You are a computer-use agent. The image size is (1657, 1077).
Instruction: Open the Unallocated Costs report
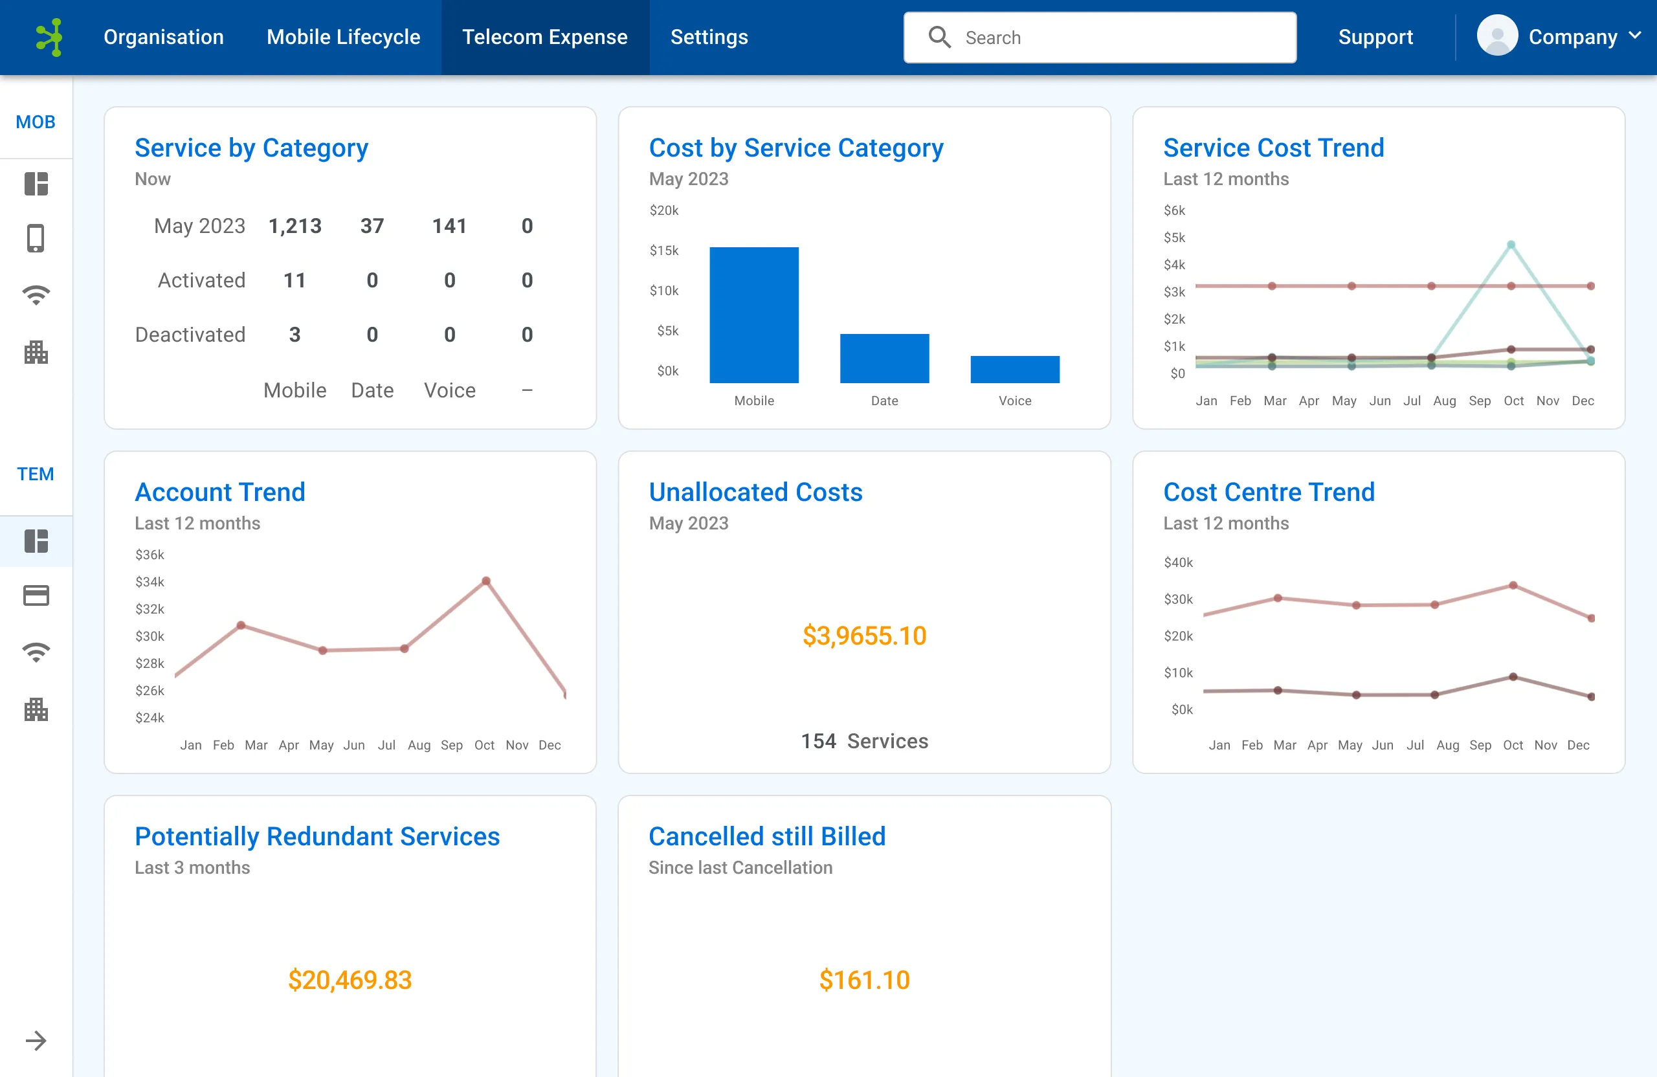[755, 491]
